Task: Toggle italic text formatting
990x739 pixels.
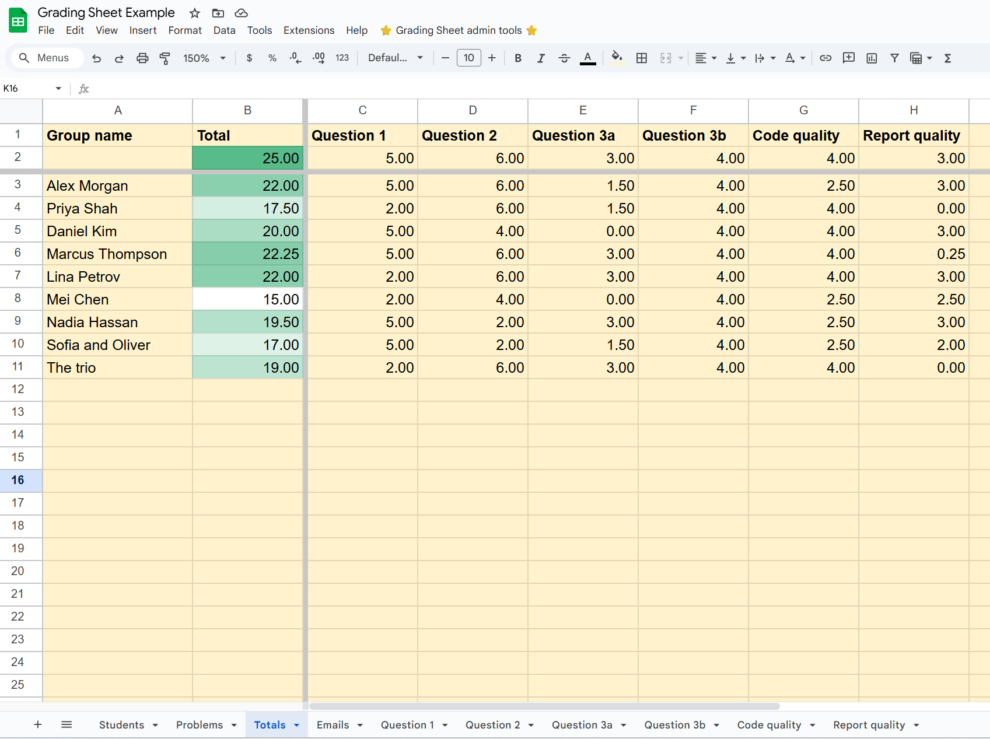Action: pyautogui.click(x=541, y=58)
